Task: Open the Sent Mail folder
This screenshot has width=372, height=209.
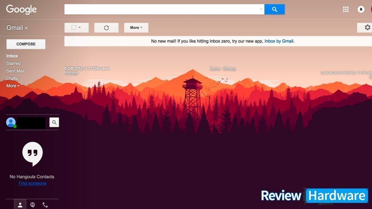Action: point(15,71)
